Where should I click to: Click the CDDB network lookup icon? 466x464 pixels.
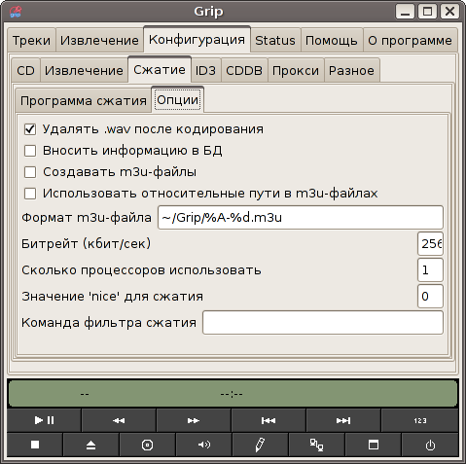(316, 445)
